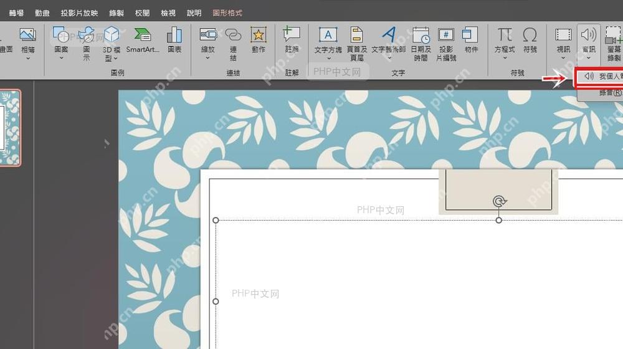Switch to the 校閱 review tab
This screenshot has height=349, width=623.
coord(142,13)
